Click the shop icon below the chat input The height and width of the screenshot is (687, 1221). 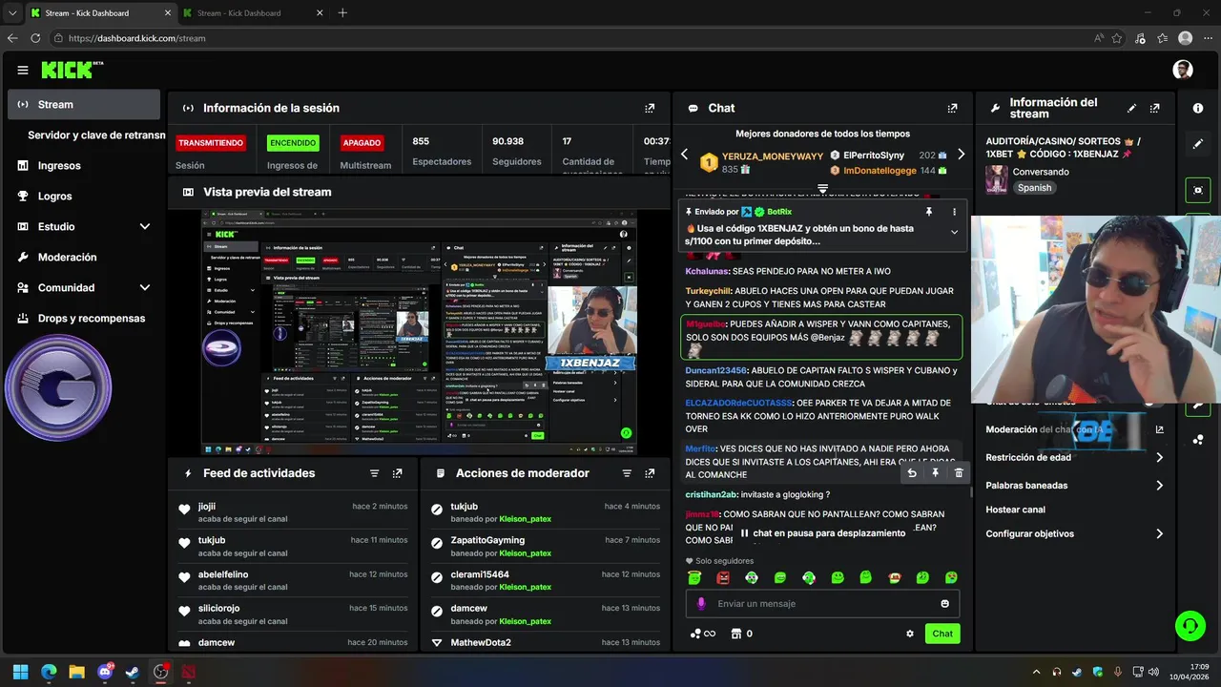[735, 634]
